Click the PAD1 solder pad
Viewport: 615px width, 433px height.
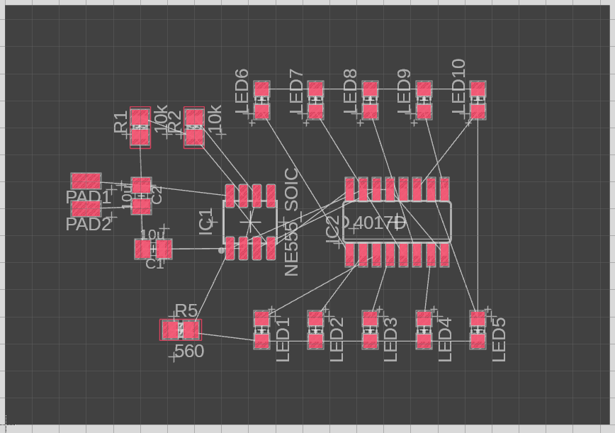pyautogui.click(x=86, y=181)
